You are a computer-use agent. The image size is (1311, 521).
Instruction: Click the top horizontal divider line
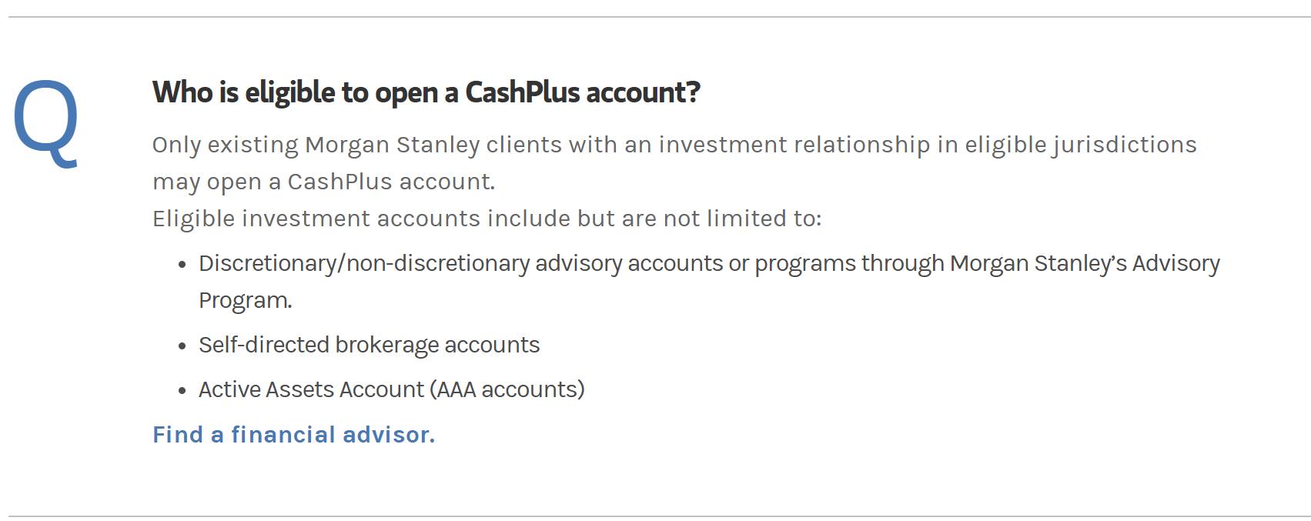pos(655,17)
